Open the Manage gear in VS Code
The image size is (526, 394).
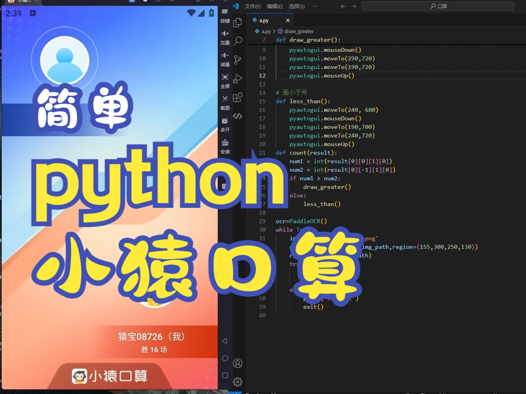(x=238, y=382)
